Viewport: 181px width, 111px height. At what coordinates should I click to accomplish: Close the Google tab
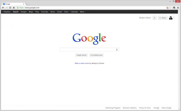[24, 4]
